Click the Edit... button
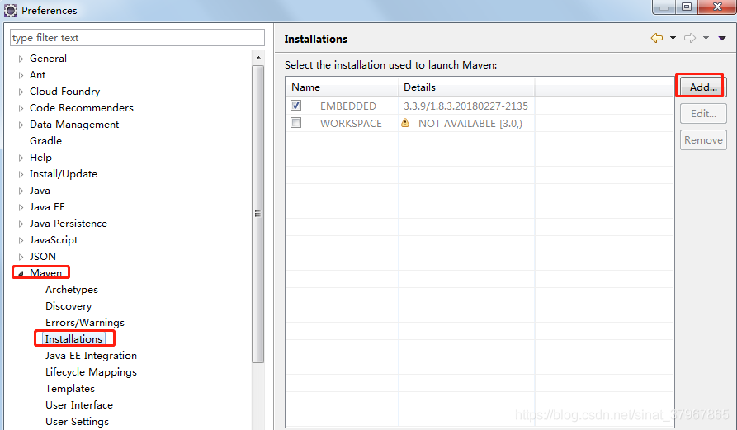Viewport: 737px width, 430px height. point(703,113)
